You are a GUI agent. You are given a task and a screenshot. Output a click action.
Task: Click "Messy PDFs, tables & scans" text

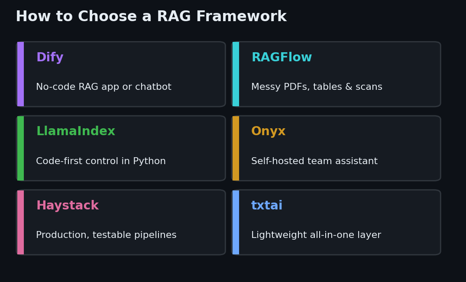click(317, 87)
